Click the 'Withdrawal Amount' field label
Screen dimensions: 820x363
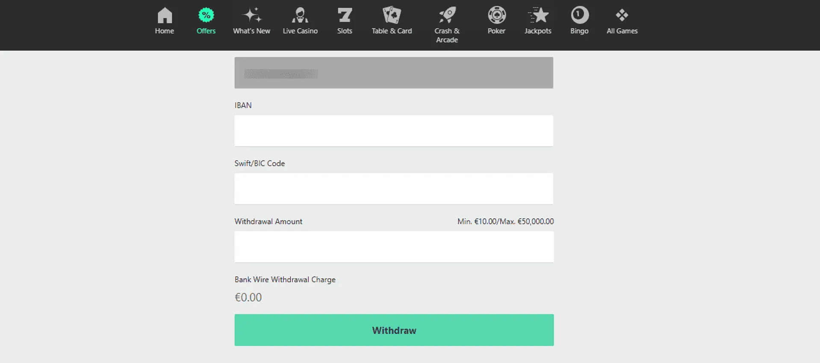point(268,222)
